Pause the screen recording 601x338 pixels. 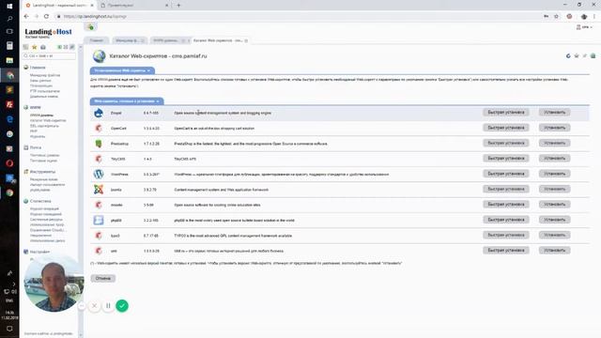click(x=108, y=306)
